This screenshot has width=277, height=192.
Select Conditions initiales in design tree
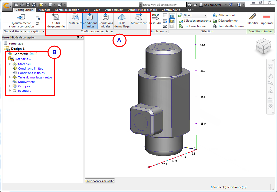point(31,73)
